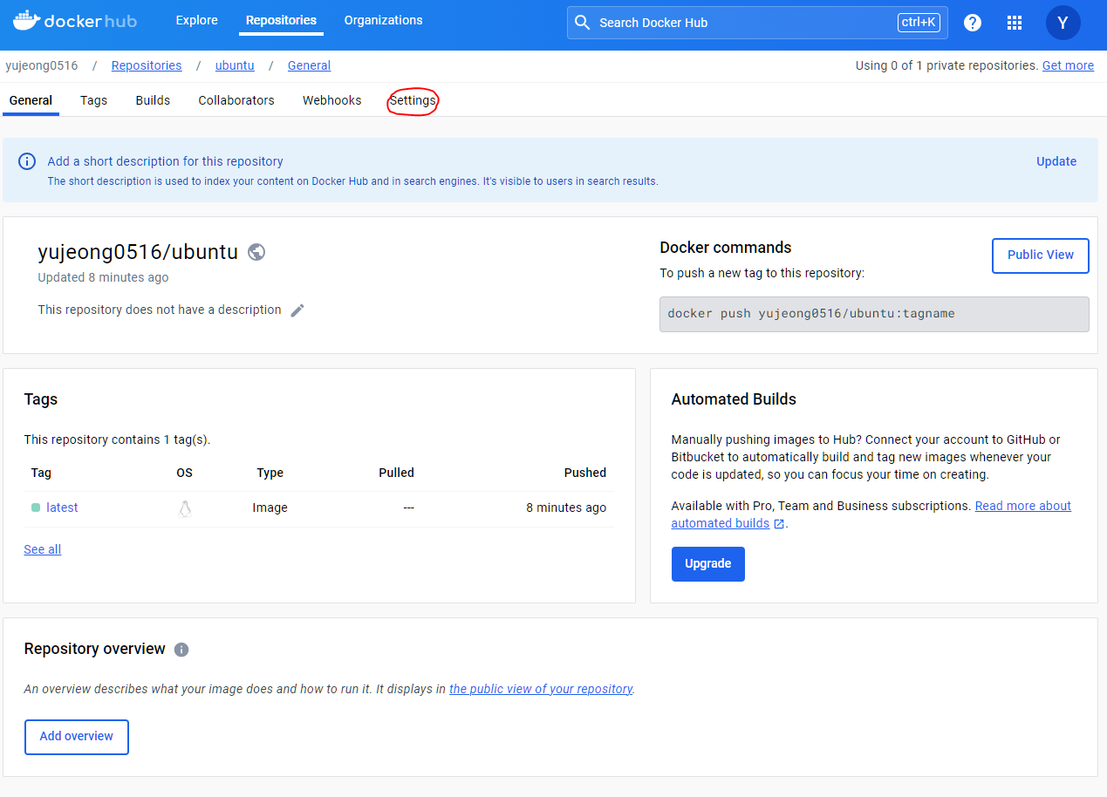Switch to the Tags tab
Screen dimensions: 1107x797
point(93,100)
